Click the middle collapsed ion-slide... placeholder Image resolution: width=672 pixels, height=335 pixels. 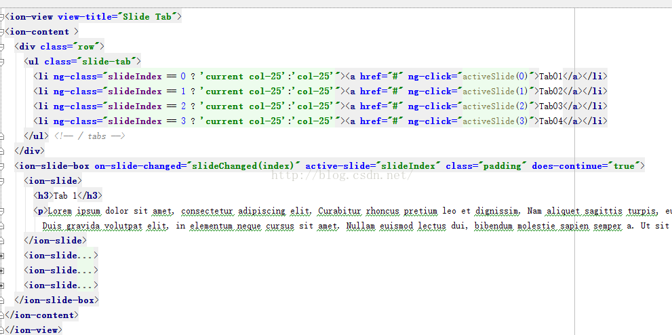point(61,271)
